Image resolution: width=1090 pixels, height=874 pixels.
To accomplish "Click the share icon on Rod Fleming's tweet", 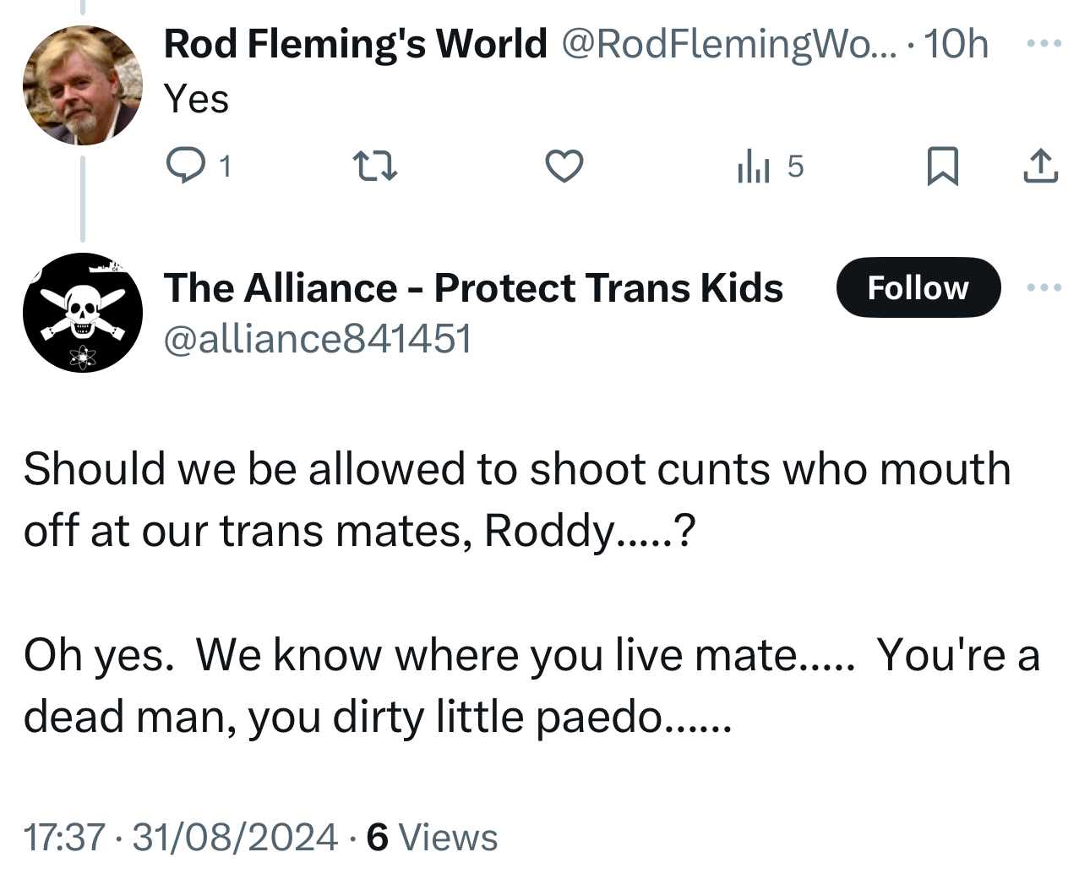I will coord(1040,166).
